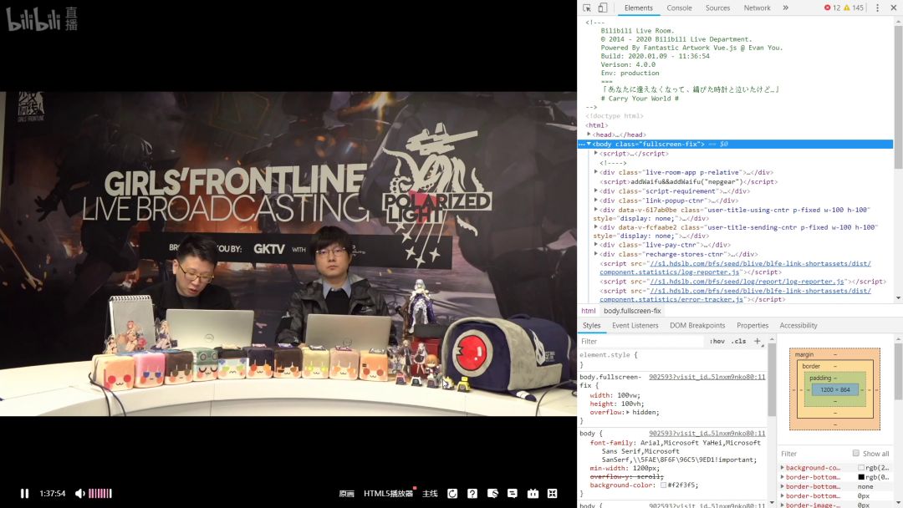Image resolution: width=903 pixels, height=508 pixels.
Task: Focus the Styles filter input
Action: [642, 341]
